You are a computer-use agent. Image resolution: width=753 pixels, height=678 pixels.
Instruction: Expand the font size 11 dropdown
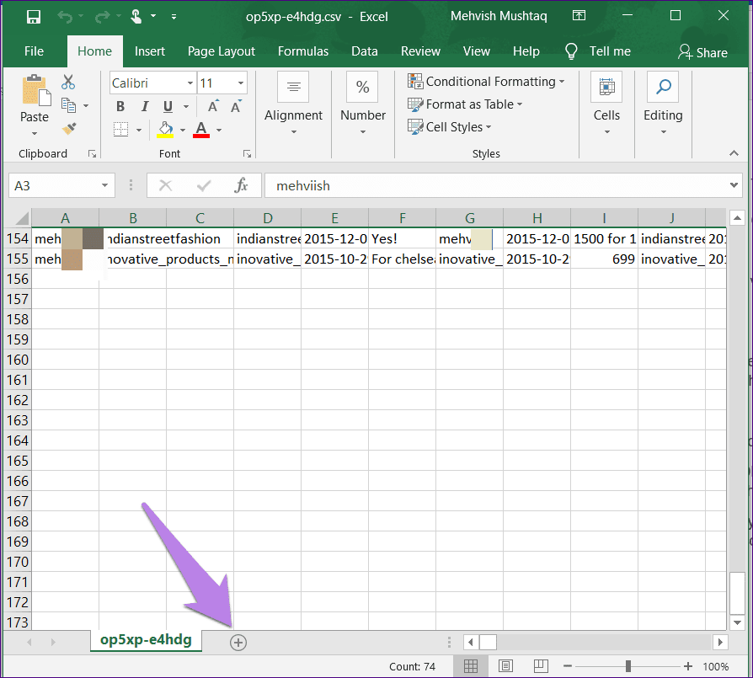coord(241,83)
